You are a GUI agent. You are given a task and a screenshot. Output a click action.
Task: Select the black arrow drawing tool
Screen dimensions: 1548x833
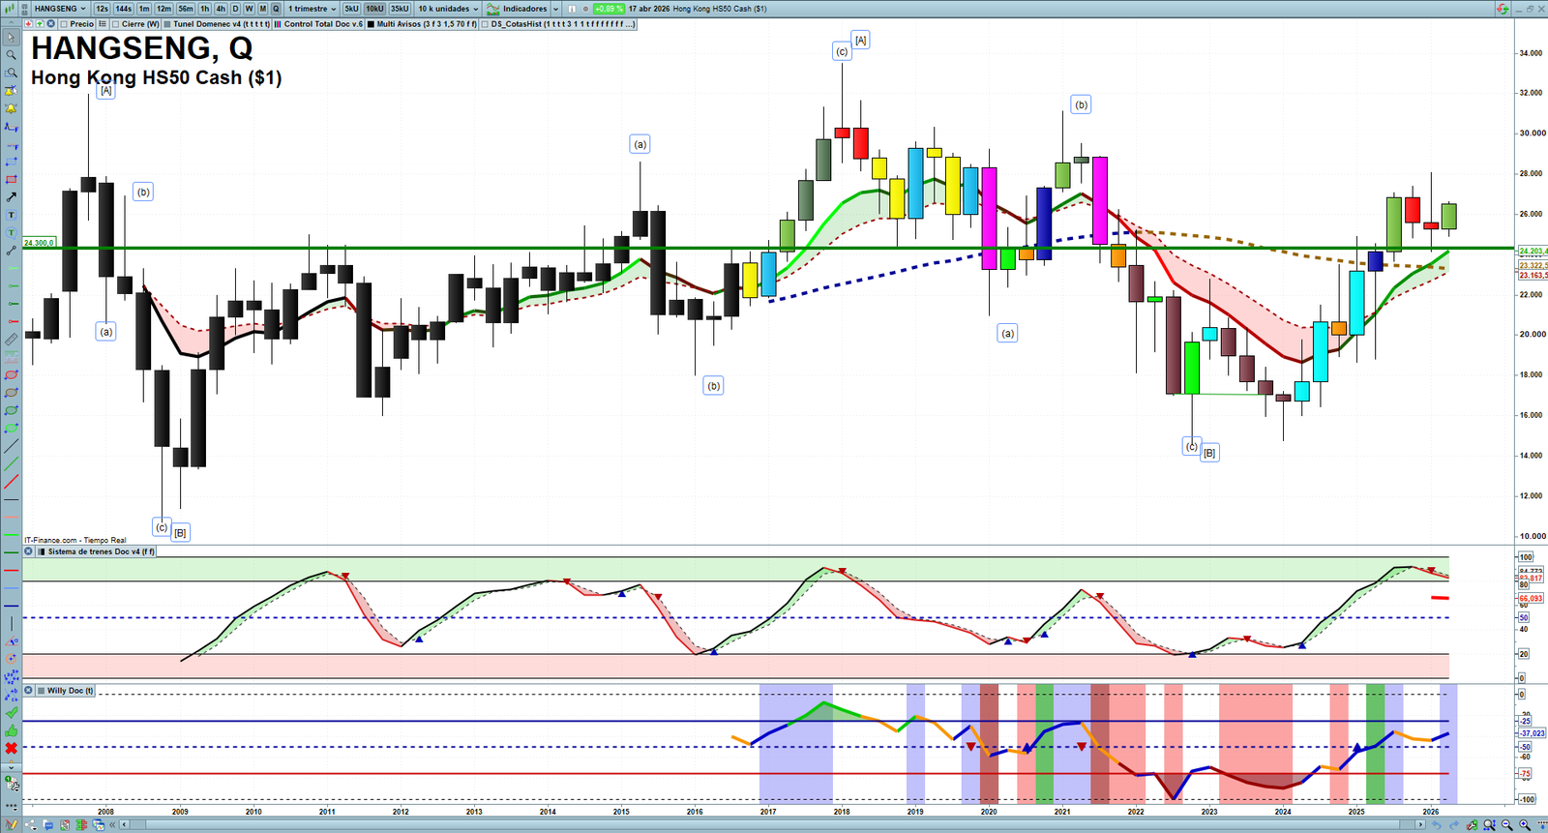point(11,197)
